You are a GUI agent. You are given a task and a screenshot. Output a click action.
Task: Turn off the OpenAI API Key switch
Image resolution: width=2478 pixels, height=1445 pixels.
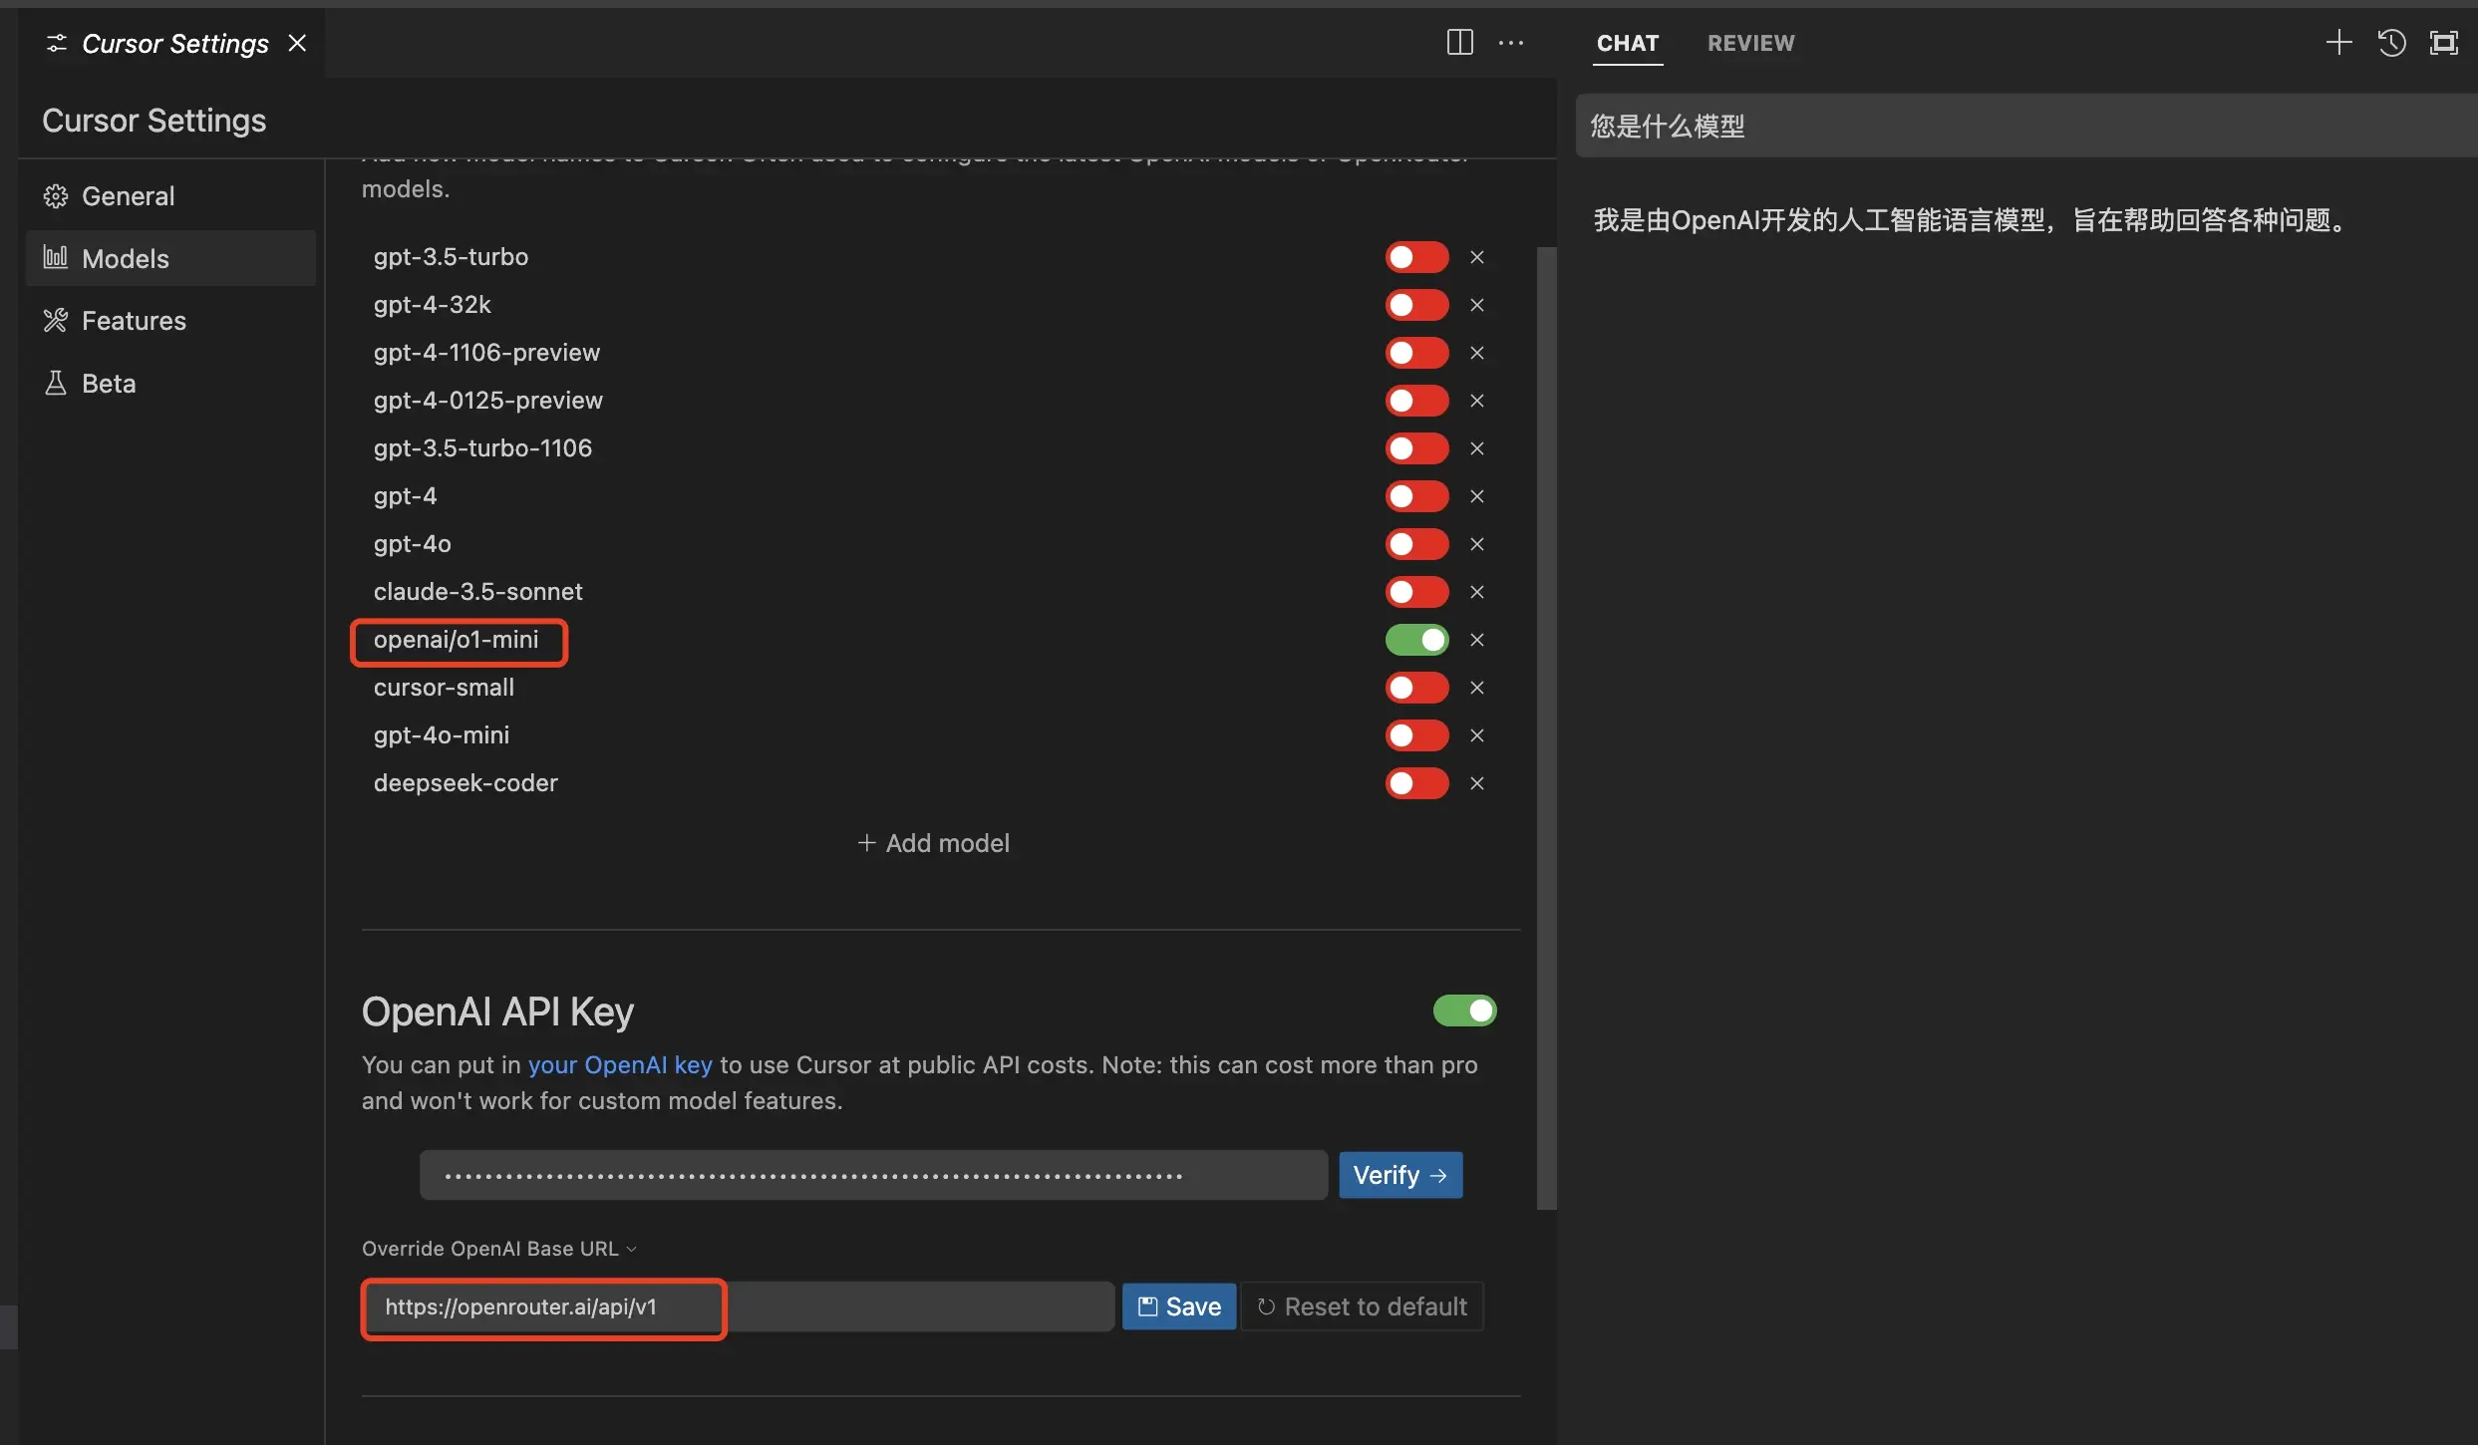(1464, 1011)
